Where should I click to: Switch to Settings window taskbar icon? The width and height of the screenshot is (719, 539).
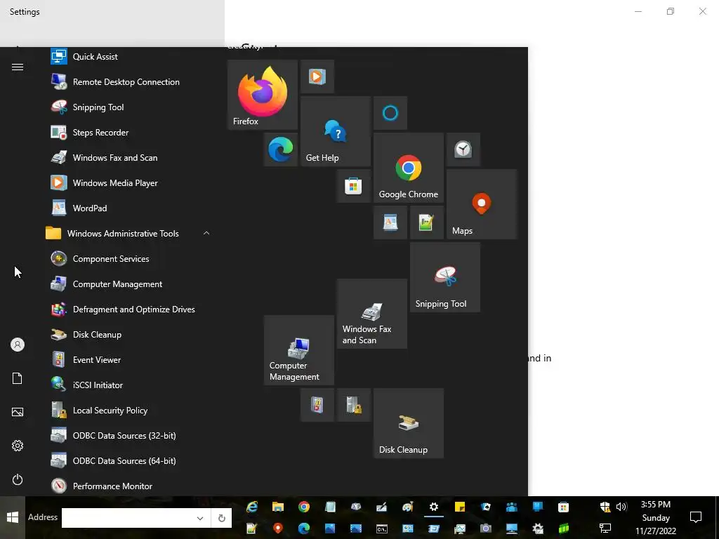pyautogui.click(x=434, y=507)
